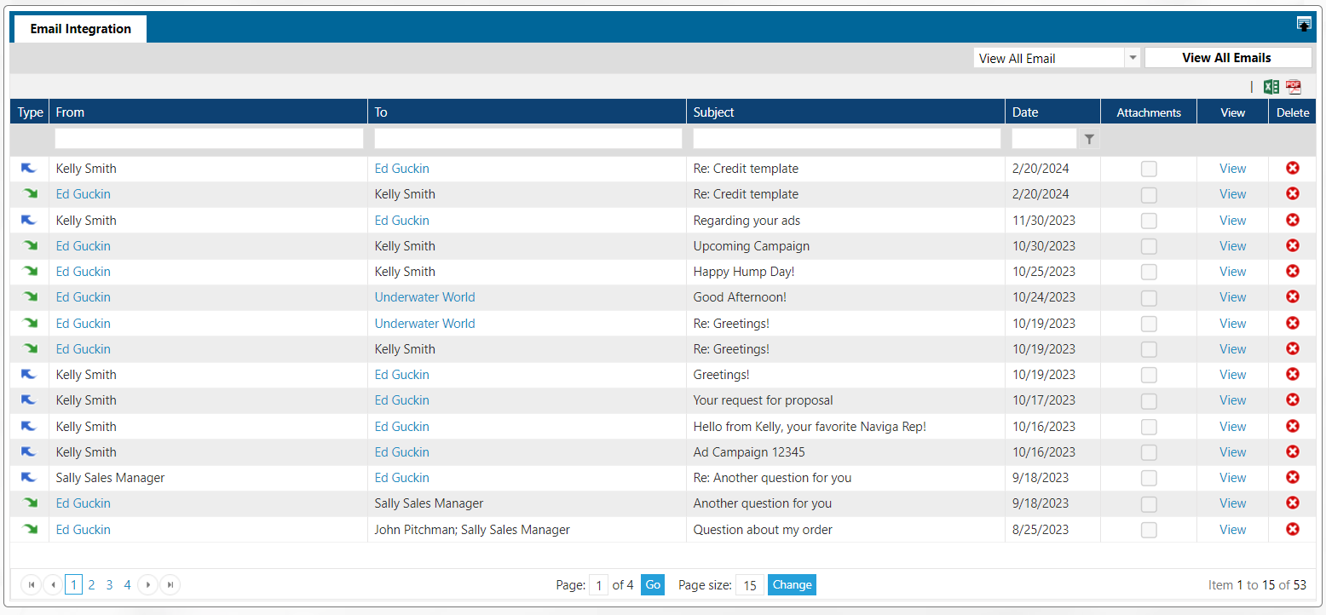Open View link for 'Good Afternoon!' email
The width and height of the screenshot is (1326, 615).
[x=1232, y=297]
